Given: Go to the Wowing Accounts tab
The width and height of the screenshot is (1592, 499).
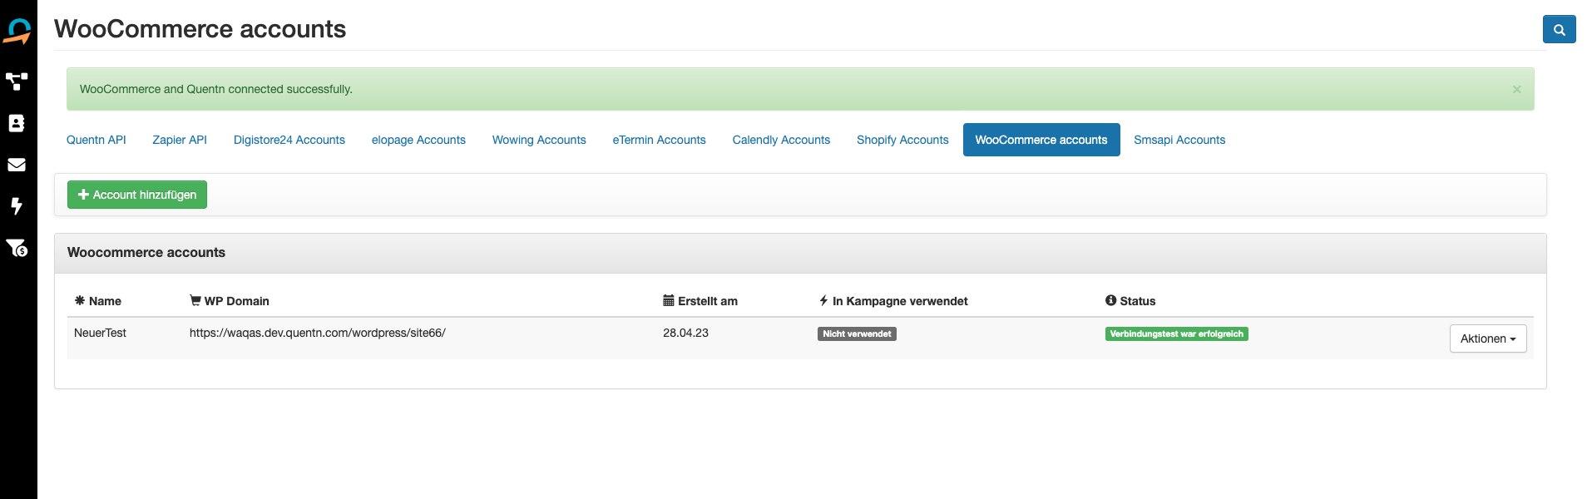Looking at the screenshot, I should (x=539, y=140).
